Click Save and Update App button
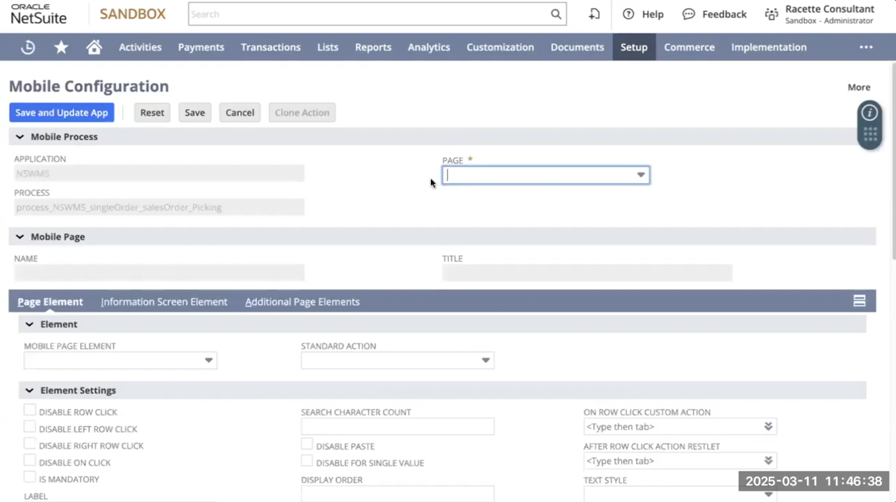The image size is (896, 502). [x=62, y=113]
